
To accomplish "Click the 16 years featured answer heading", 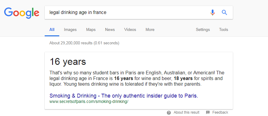I will tap(68, 62).
